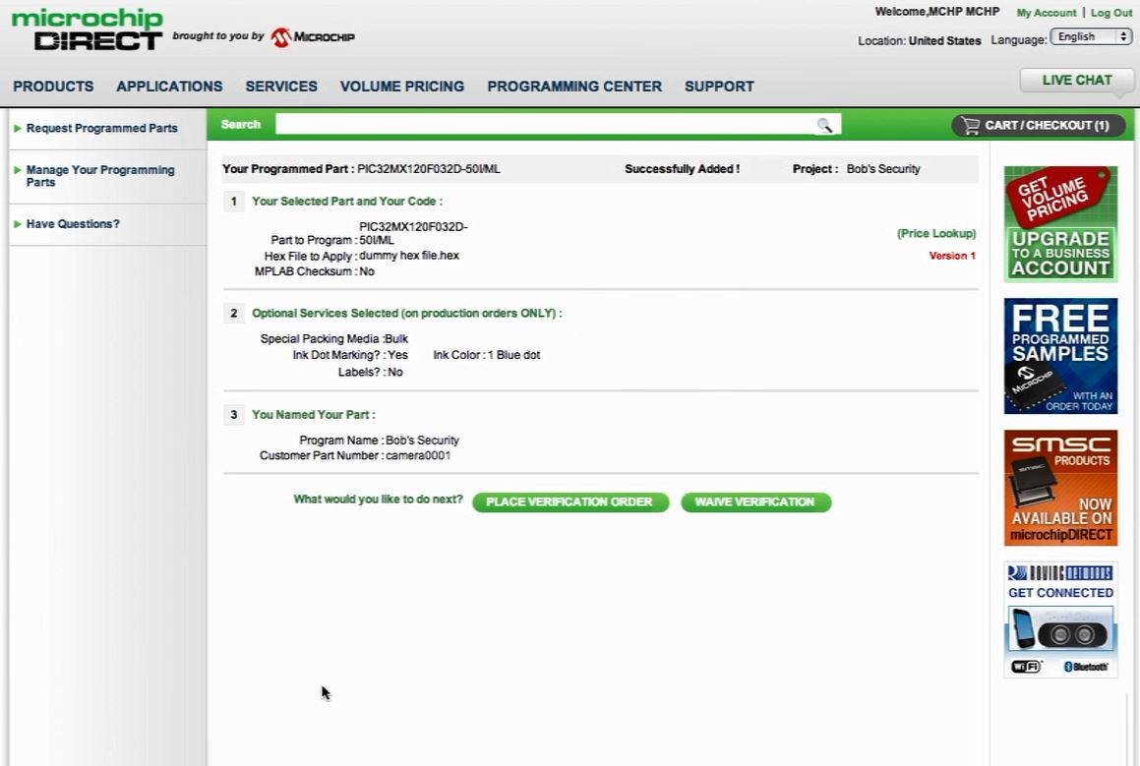Click customer part number camera0001
This screenshot has width=1140, height=766.
pos(418,455)
